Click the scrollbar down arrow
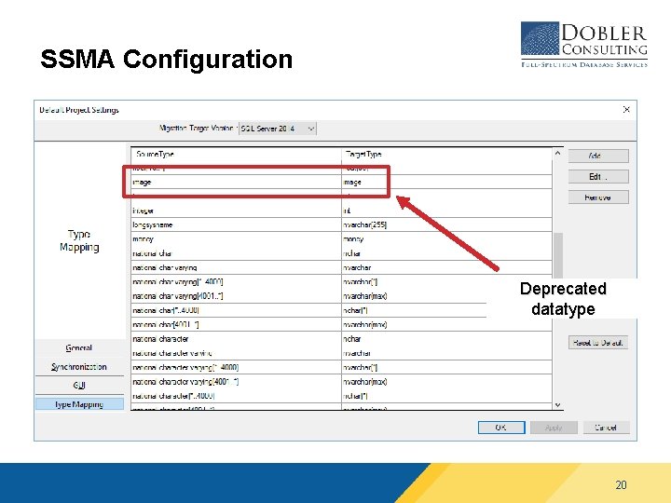 (557, 404)
